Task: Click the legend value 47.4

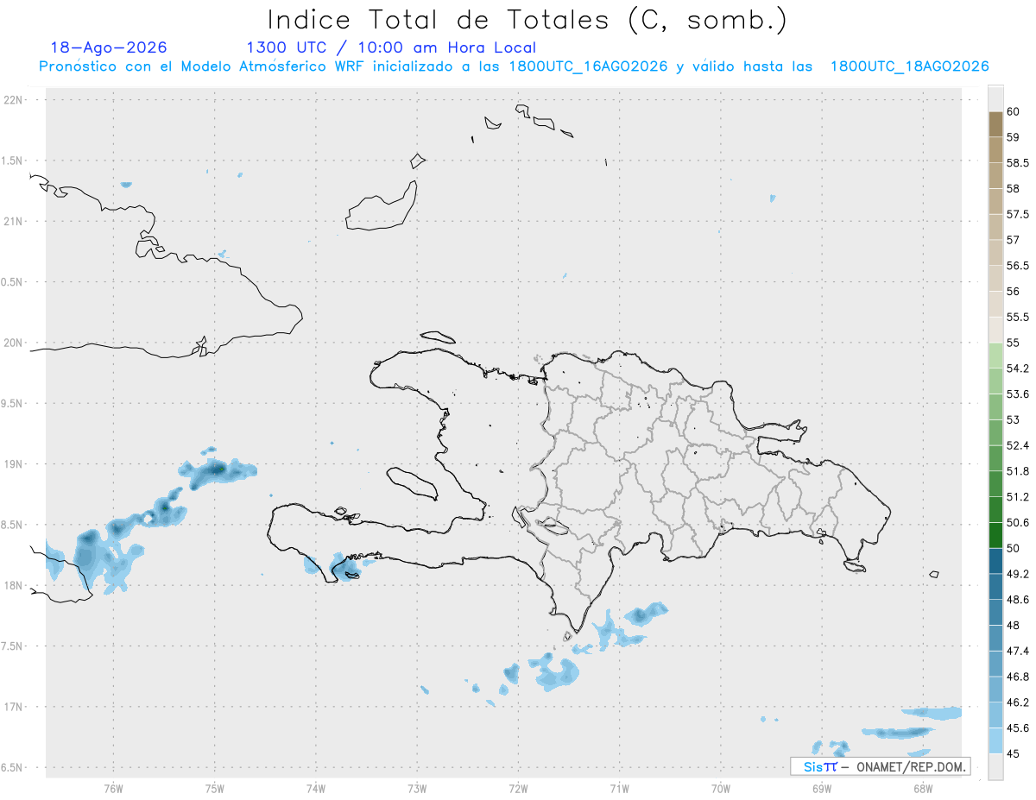Action: 1017,652
